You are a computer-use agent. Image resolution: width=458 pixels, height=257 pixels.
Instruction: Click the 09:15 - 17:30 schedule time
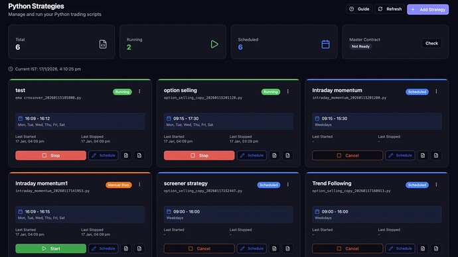(186, 119)
